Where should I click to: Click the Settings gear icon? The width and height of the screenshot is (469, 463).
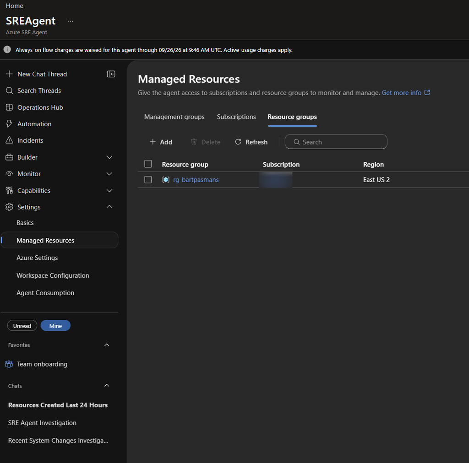click(x=9, y=207)
